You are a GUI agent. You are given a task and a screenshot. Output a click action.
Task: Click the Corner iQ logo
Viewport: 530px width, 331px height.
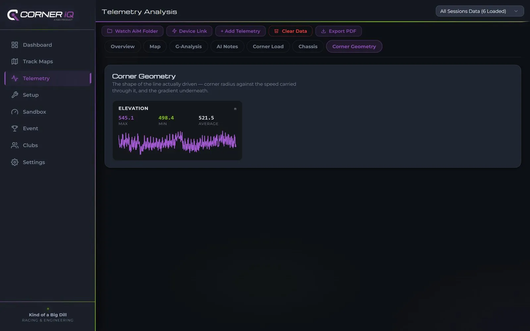point(40,15)
